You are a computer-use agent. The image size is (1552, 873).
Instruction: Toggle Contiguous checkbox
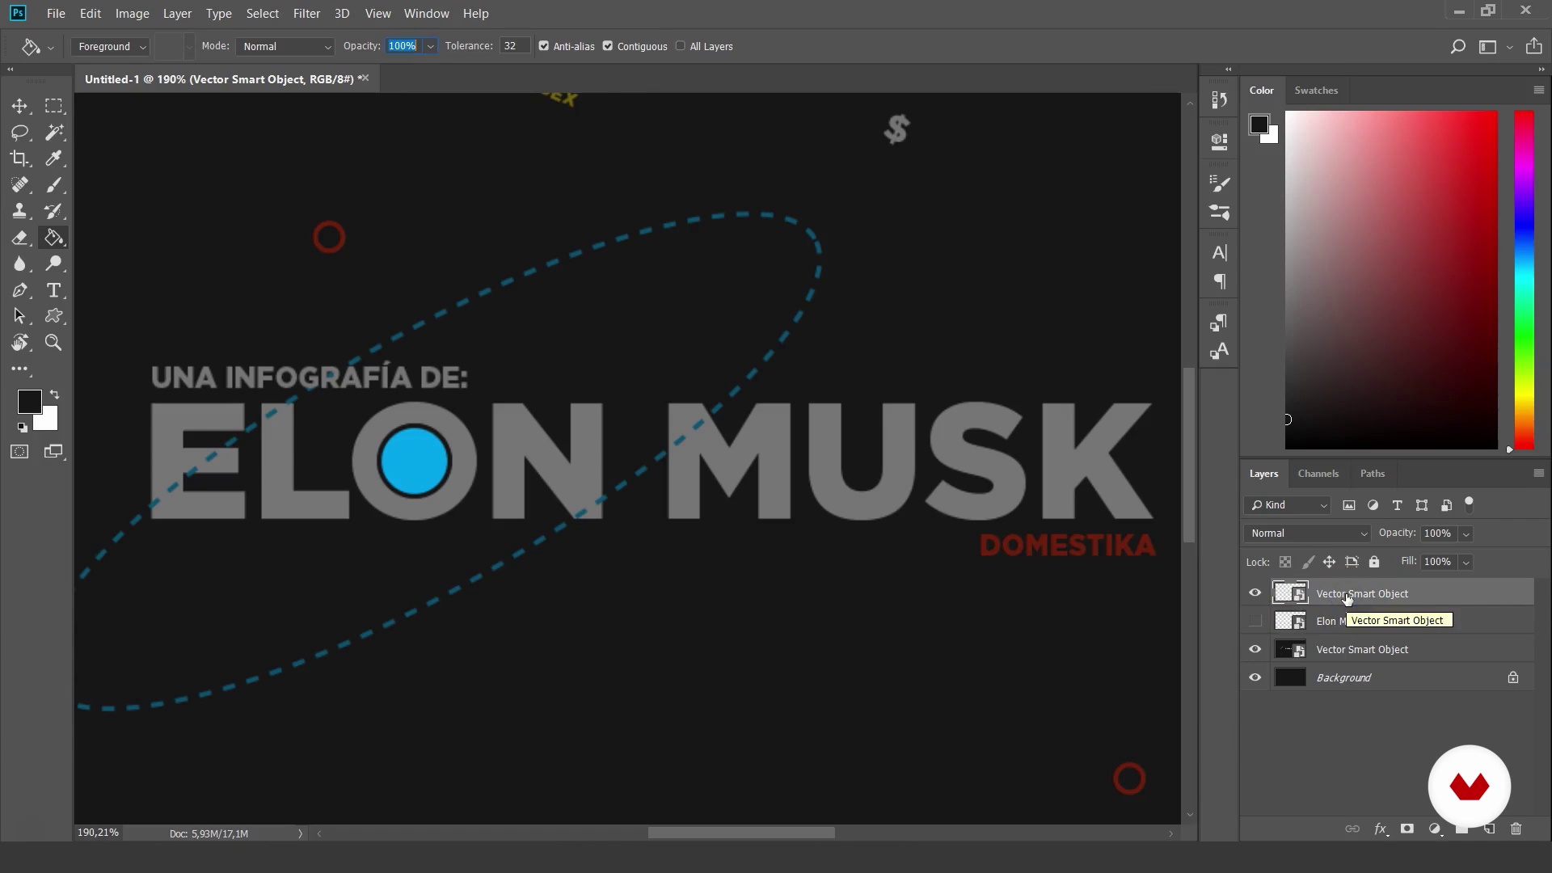click(608, 46)
